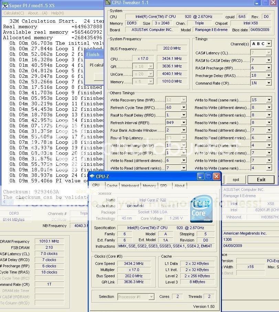The image size is (279, 312).
Task: Expand the Four Bank Activate Window dropdown
Action: tap(184, 130)
